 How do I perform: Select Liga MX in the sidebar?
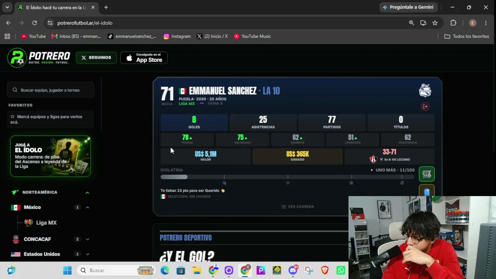click(41, 223)
